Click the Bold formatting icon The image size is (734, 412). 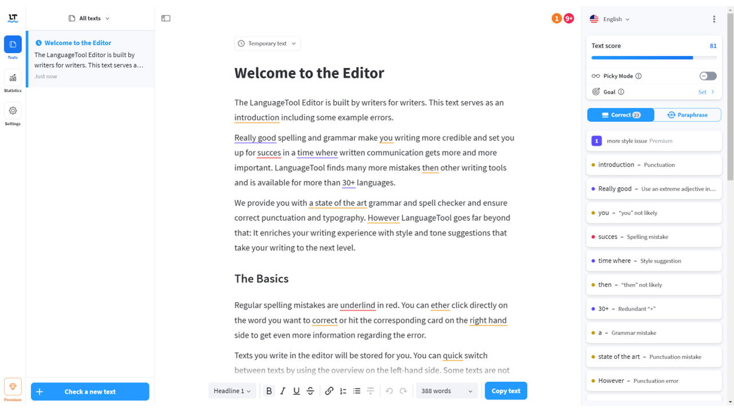[x=269, y=391]
